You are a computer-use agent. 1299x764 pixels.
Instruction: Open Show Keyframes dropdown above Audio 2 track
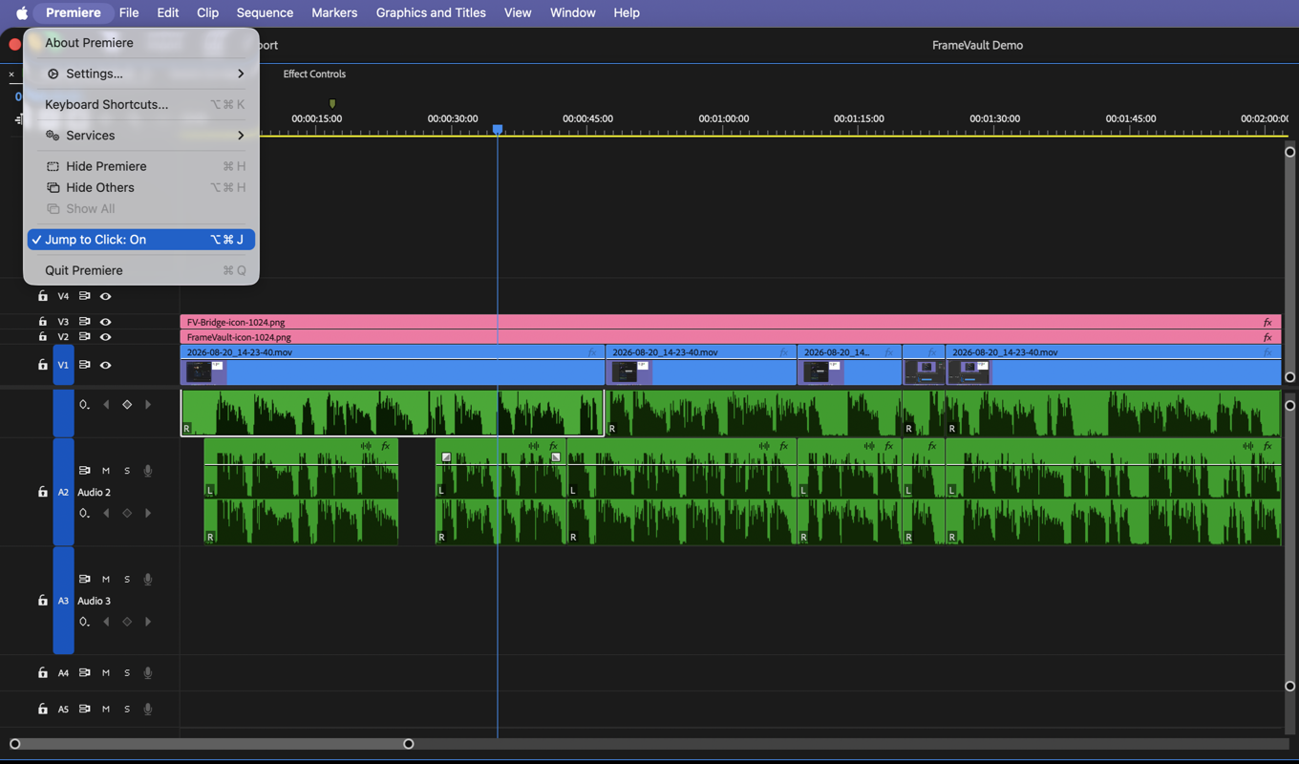tap(85, 405)
